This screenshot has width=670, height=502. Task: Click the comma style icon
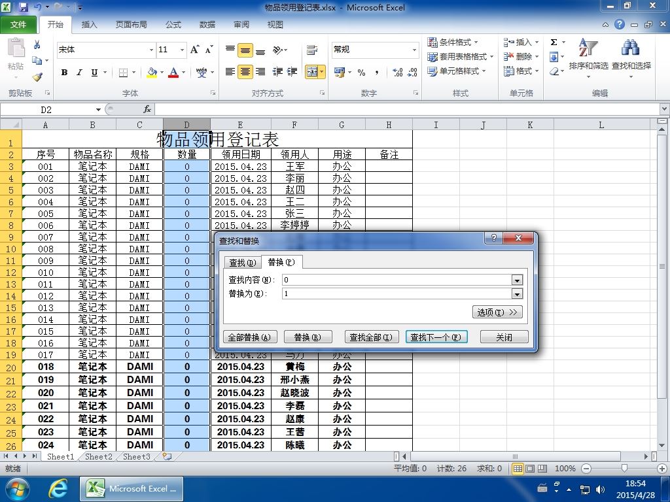point(376,73)
